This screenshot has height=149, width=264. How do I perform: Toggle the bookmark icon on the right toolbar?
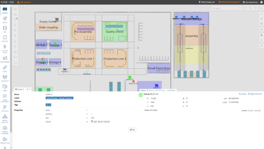pos(261,35)
